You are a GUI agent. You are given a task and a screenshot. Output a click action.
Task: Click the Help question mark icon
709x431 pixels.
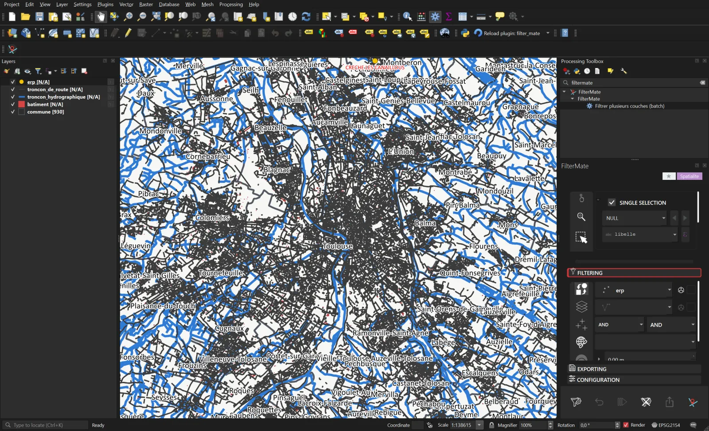click(x=565, y=33)
